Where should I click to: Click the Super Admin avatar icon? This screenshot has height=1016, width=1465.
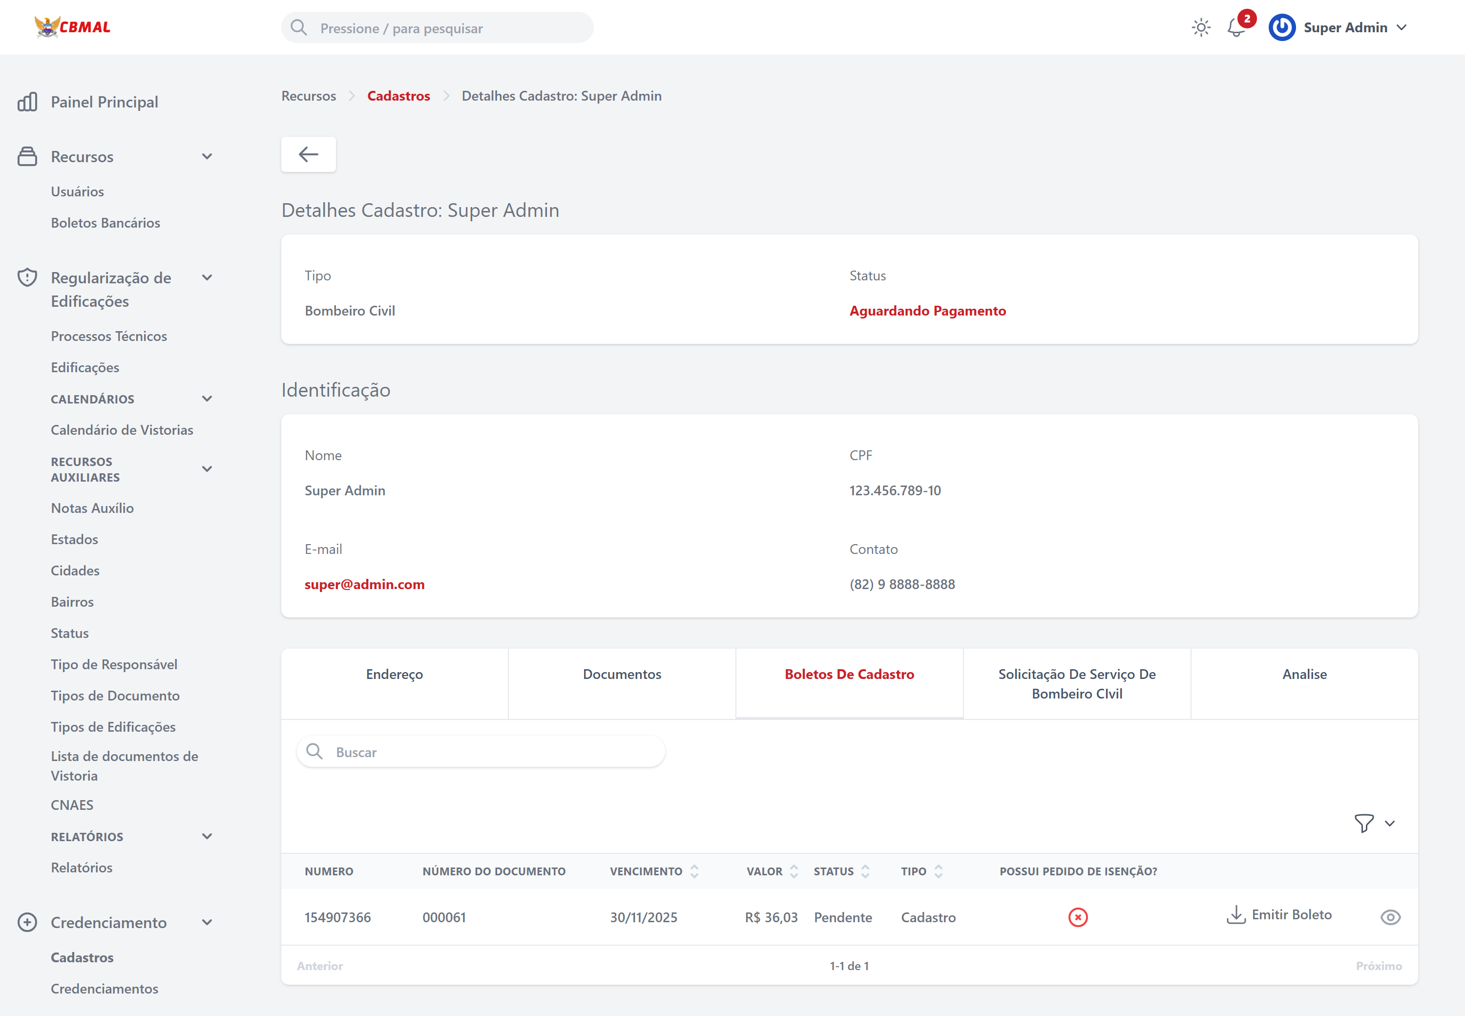(1282, 27)
